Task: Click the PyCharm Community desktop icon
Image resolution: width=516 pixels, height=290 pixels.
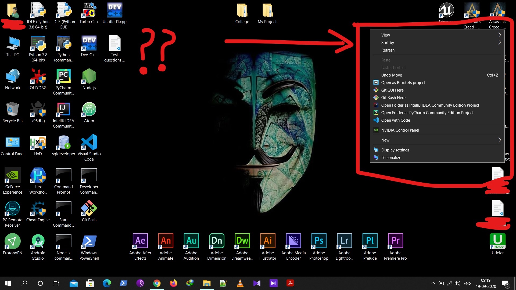Action: pos(63,77)
